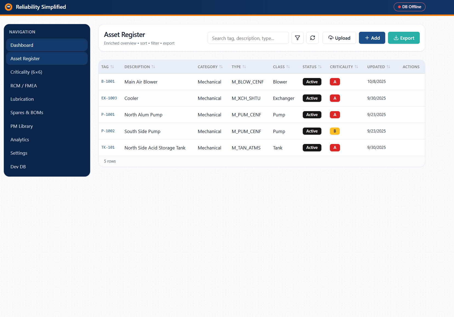The width and height of the screenshot is (454, 317).
Task: Sort table by Type column
Action: (239, 67)
